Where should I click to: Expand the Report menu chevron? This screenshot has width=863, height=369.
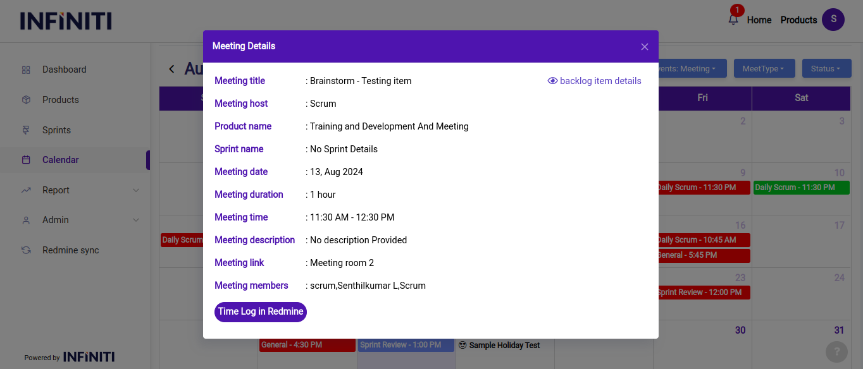point(136,190)
